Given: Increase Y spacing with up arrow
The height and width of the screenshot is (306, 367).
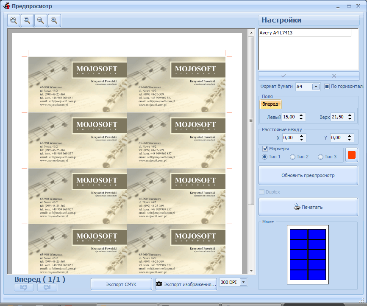Looking at the screenshot, I should point(350,136).
